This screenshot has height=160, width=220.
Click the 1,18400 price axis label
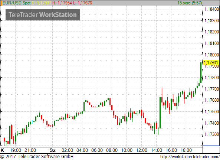(212, 9)
